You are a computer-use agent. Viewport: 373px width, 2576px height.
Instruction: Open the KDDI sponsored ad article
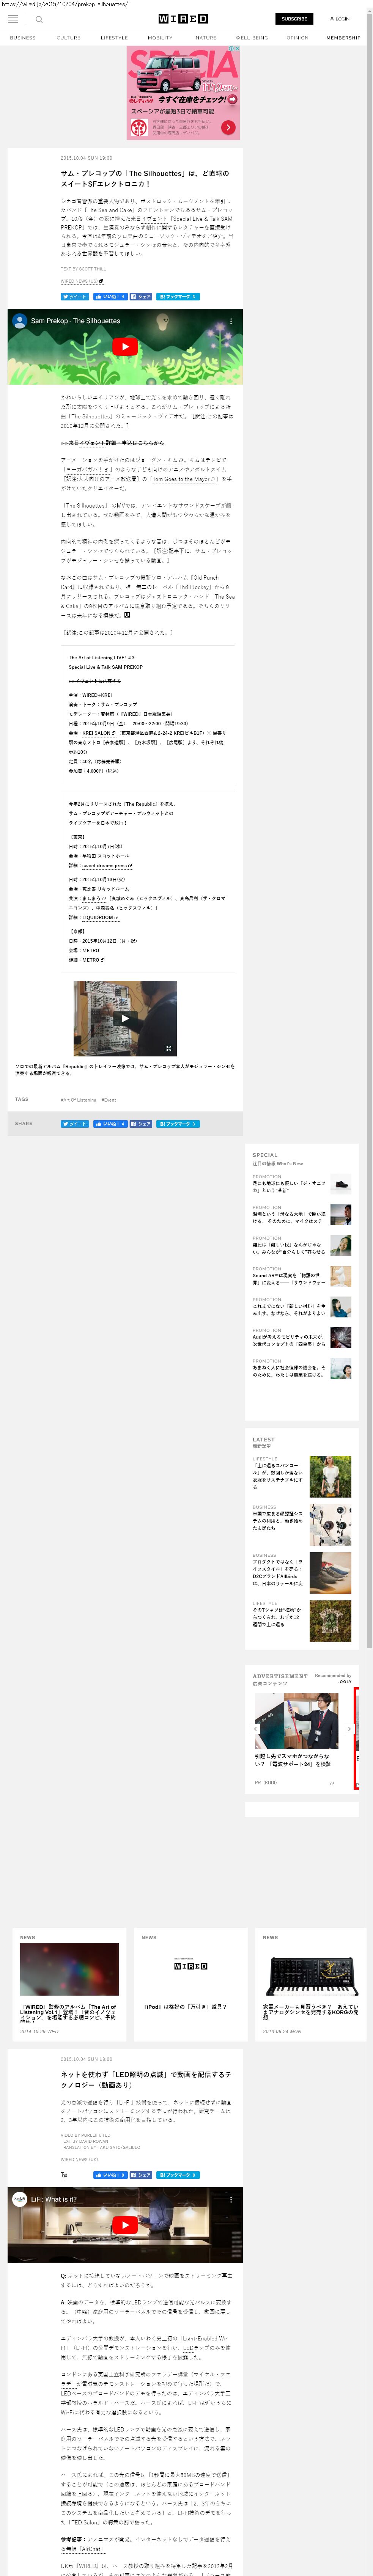(297, 1740)
